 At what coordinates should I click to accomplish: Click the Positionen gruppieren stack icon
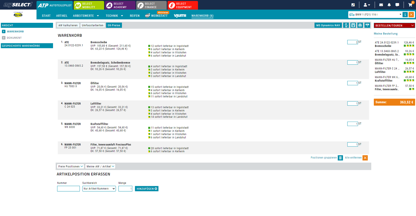(x=340, y=158)
